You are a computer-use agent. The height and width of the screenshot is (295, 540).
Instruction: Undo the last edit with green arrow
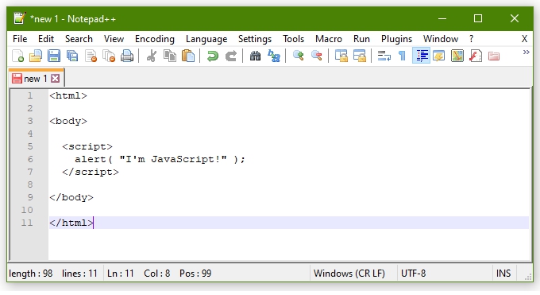click(213, 56)
